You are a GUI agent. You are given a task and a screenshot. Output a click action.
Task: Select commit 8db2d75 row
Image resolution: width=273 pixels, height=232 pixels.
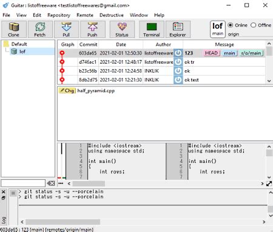(161, 80)
